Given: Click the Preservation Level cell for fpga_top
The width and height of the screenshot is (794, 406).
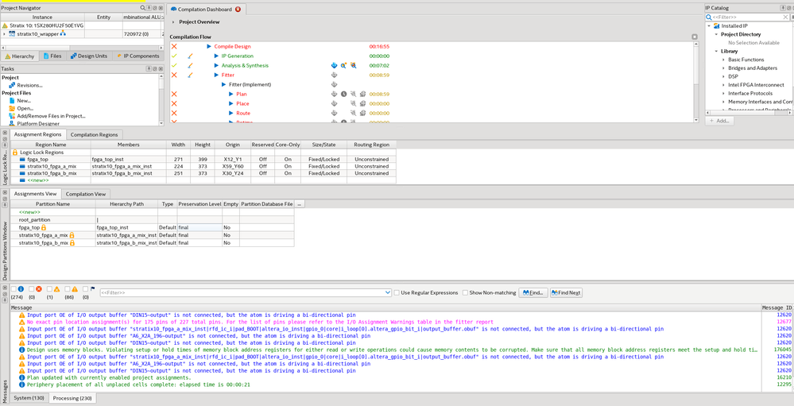Looking at the screenshot, I should (x=199, y=228).
